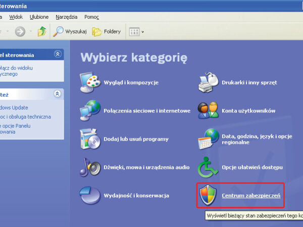303x227 pixels.
Task: Open the Ulubione menu
Action: [x=39, y=17]
